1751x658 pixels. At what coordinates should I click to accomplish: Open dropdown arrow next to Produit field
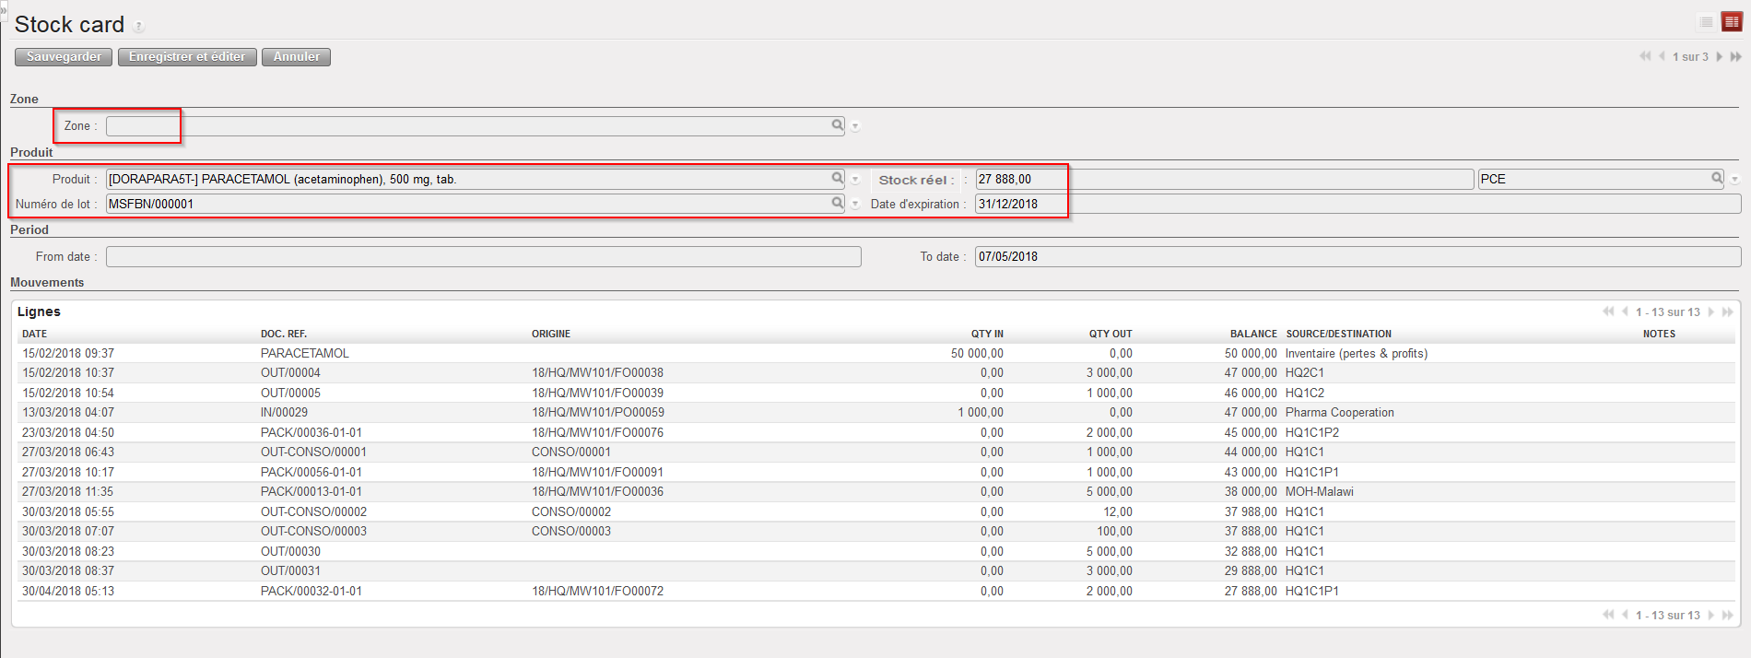tap(855, 180)
